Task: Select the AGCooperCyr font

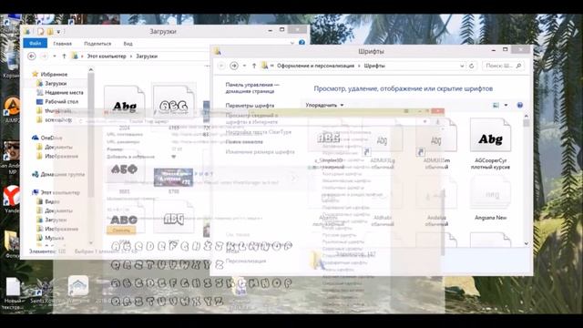Action: click(490, 144)
